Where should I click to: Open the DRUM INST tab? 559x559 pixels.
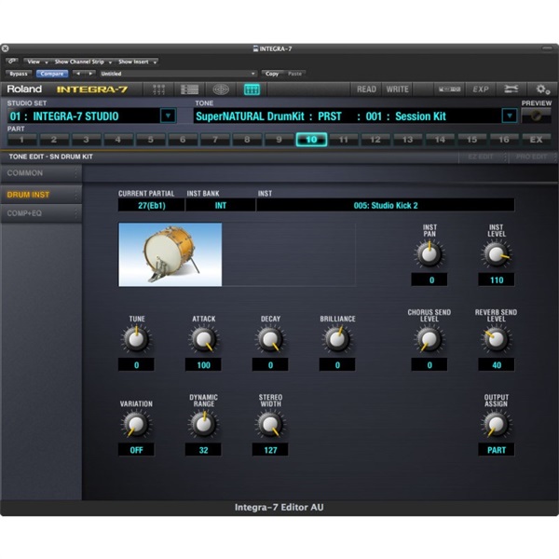[x=41, y=195]
